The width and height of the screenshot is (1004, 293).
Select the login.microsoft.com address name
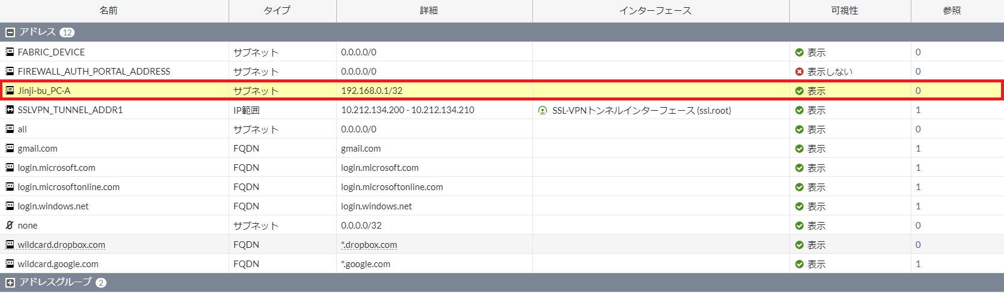click(x=57, y=168)
